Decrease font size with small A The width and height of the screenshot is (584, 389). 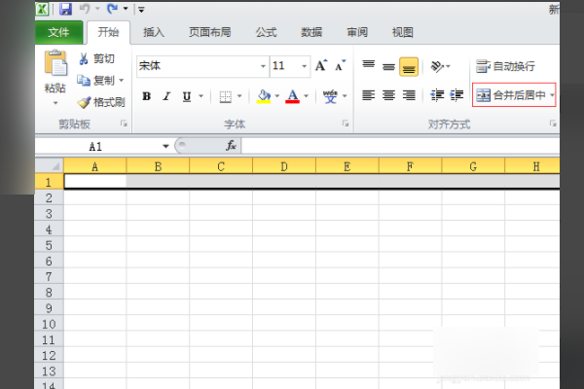[340, 66]
